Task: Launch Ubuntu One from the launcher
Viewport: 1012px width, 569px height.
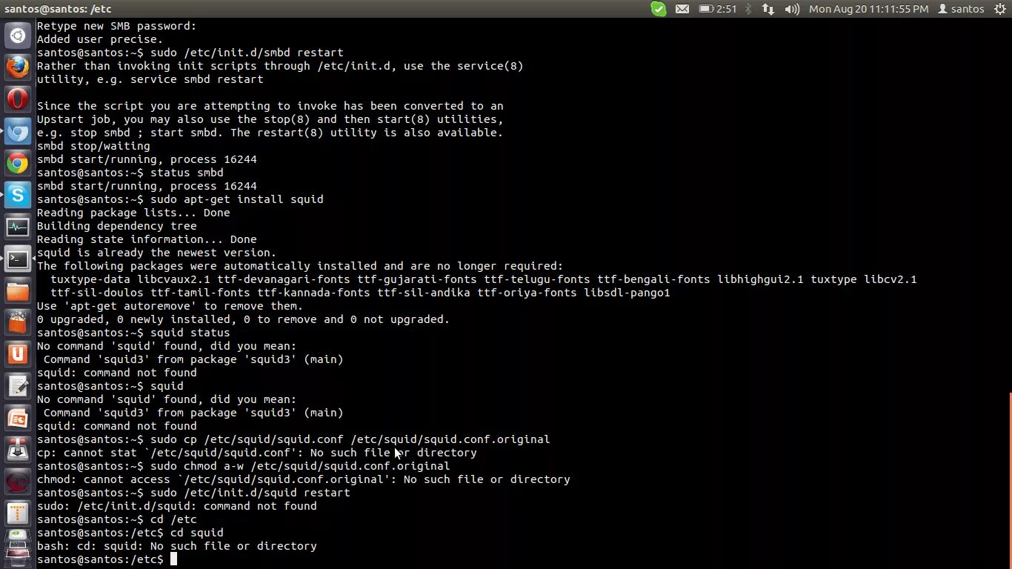Action: pos(18,355)
